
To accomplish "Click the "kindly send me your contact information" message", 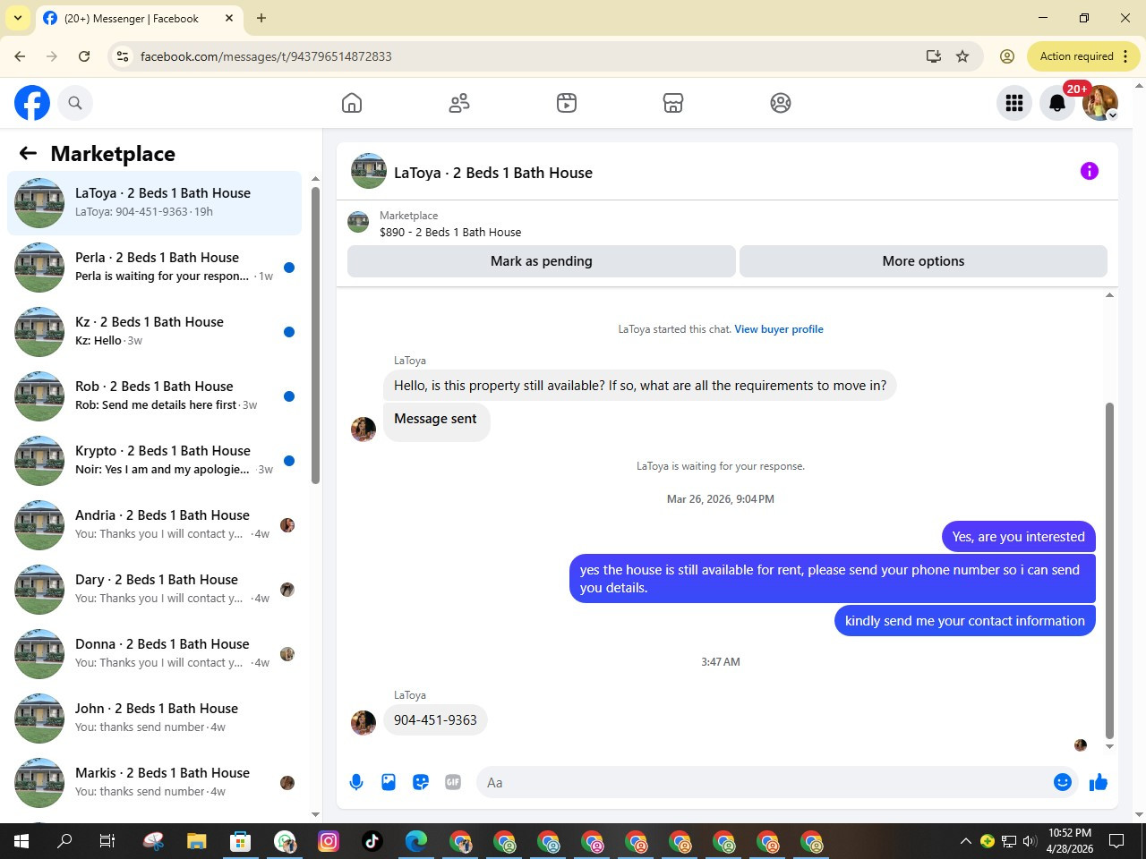I will tap(965, 621).
